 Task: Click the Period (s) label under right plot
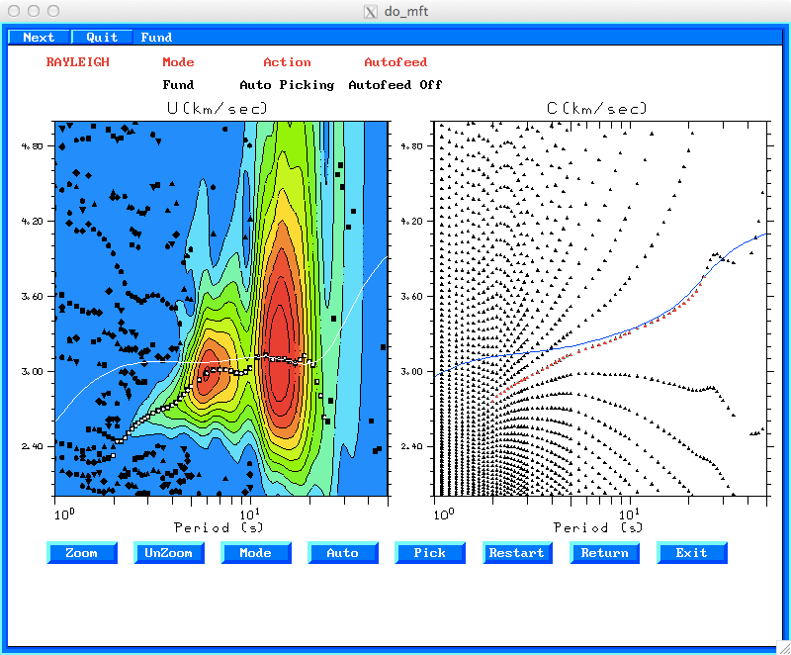[598, 527]
